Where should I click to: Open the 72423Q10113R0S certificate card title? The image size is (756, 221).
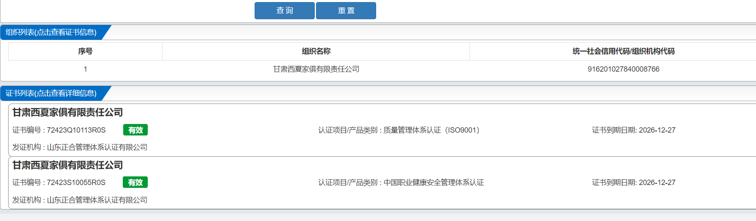[68, 112]
